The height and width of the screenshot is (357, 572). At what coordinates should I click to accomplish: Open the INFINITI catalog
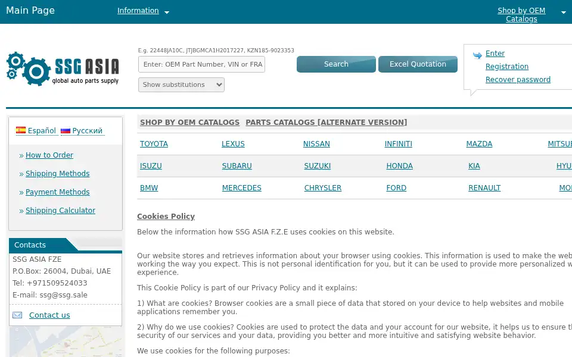click(399, 144)
